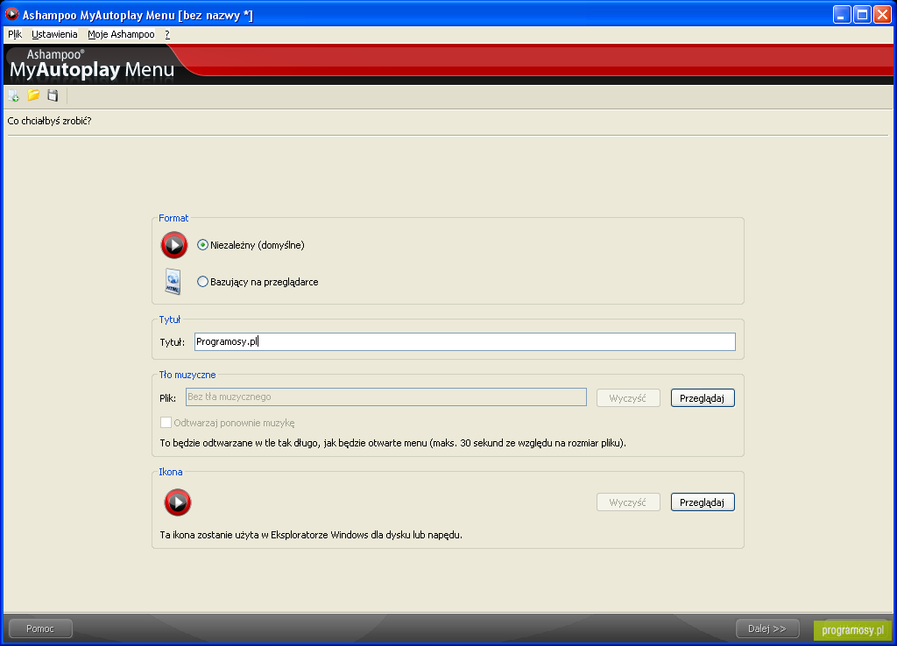Screen dimensions: 897x646
Task: Choose the Bazujący na przeglądarce radio option
Action: coord(202,282)
